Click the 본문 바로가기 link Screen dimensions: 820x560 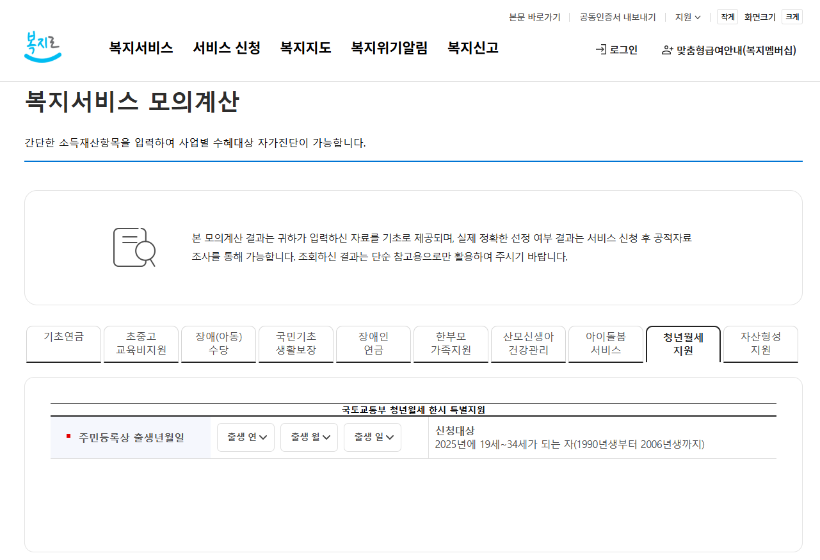point(534,17)
